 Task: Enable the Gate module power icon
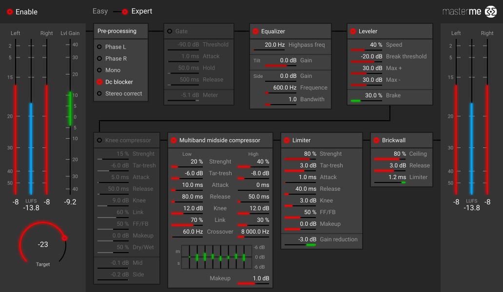169,31
